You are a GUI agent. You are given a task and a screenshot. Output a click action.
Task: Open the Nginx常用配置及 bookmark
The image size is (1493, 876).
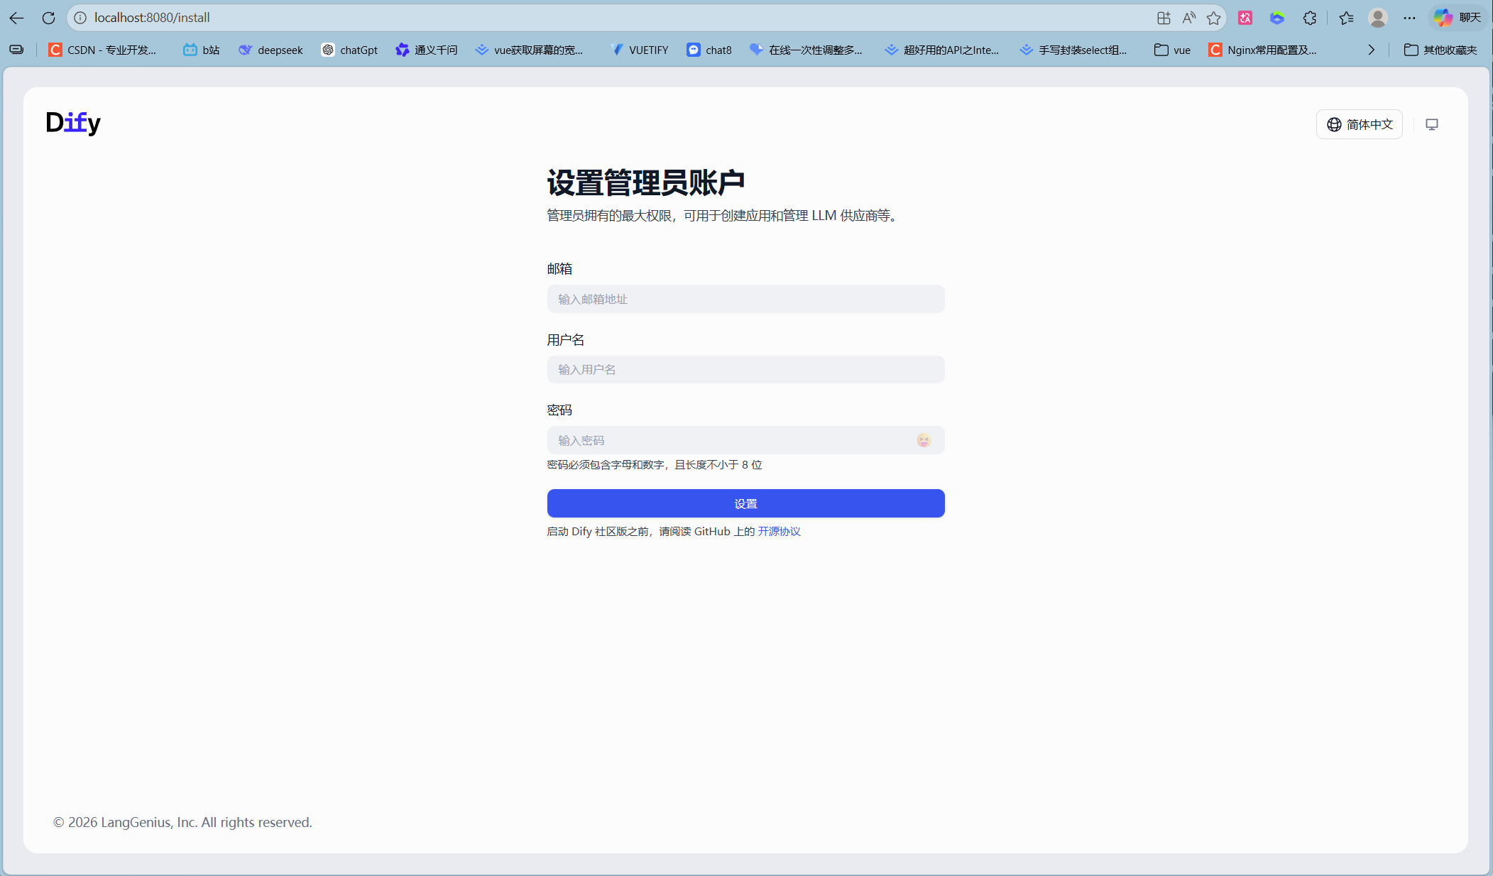click(x=1263, y=50)
